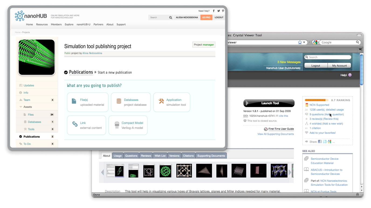Click the nanoHUB logo
Viewport: 371px width, 208px height.
(x=29, y=15)
